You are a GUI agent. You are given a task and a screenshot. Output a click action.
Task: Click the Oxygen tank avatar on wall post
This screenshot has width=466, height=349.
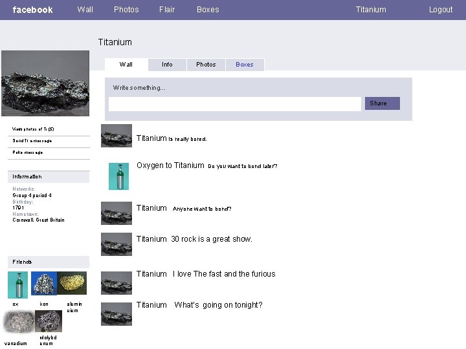tap(118, 176)
